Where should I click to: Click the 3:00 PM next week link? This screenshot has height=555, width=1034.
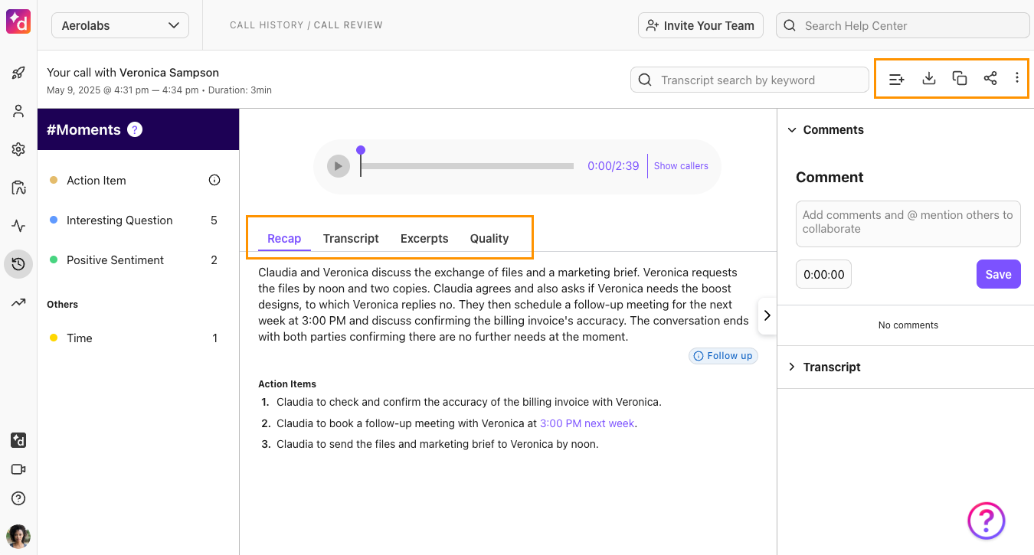[587, 423]
